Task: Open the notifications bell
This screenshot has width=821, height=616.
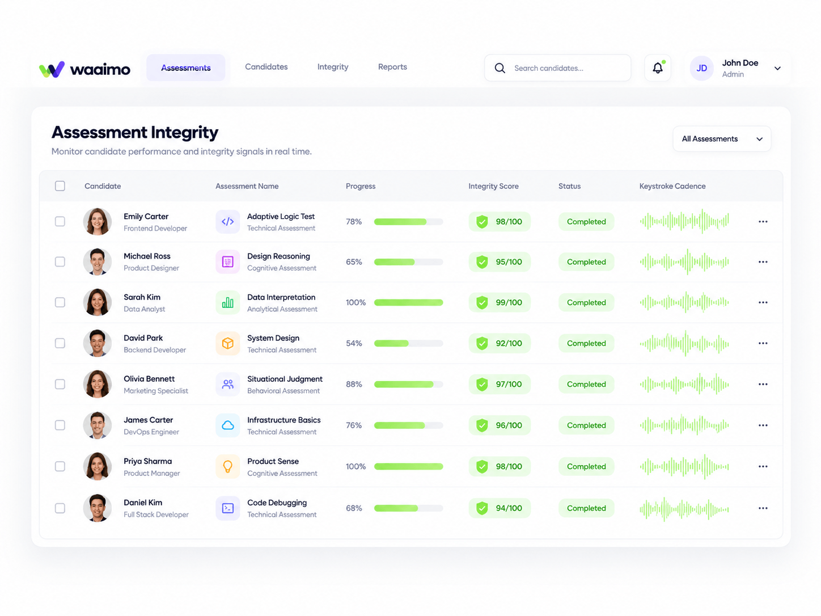Action: pos(658,68)
